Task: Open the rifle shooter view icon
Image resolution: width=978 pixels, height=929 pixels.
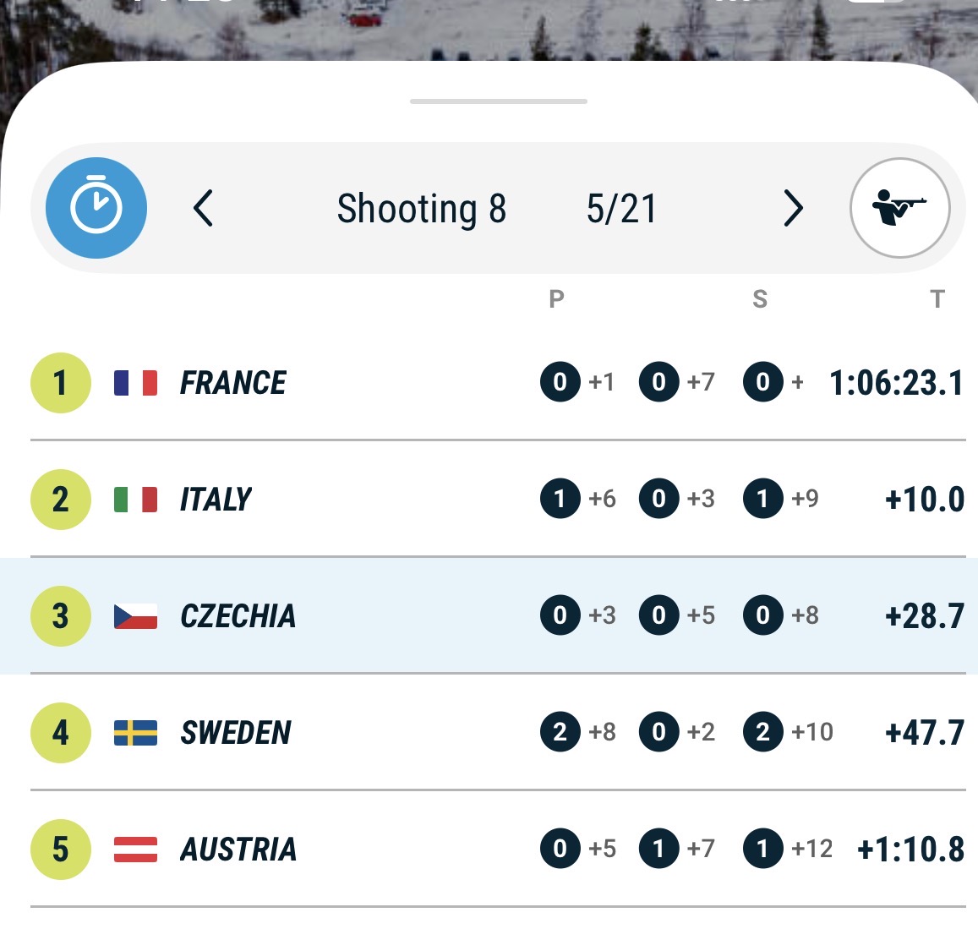Action: [x=899, y=208]
